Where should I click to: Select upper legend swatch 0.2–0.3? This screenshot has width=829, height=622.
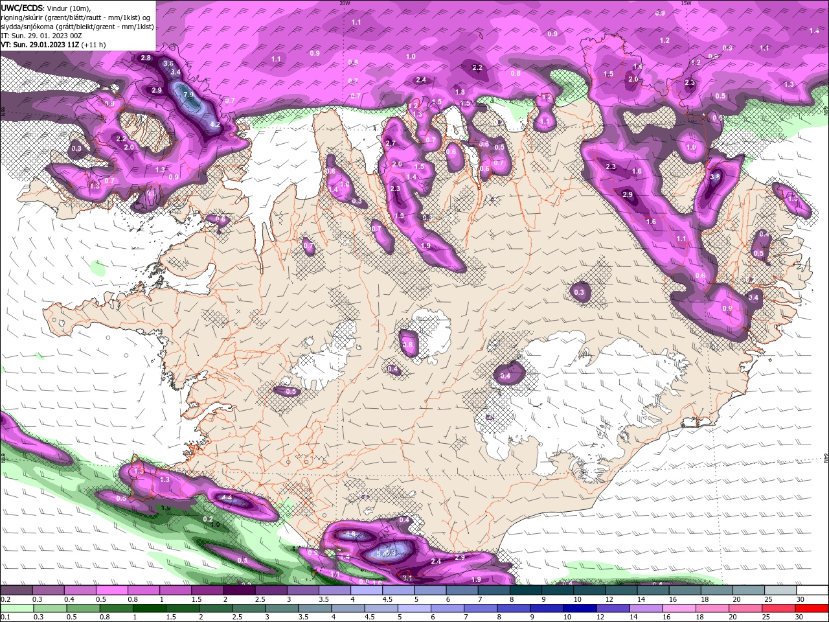tap(16, 590)
